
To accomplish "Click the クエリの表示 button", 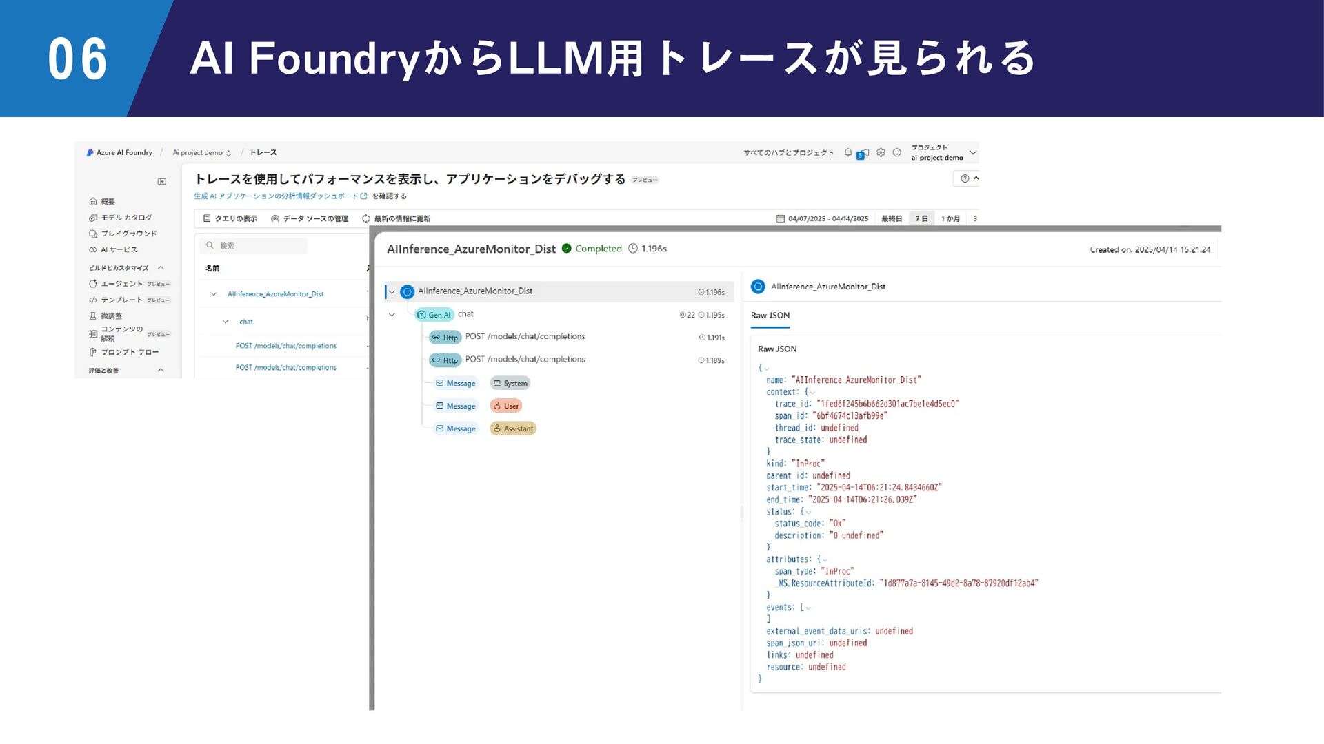I will (x=230, y=218).
